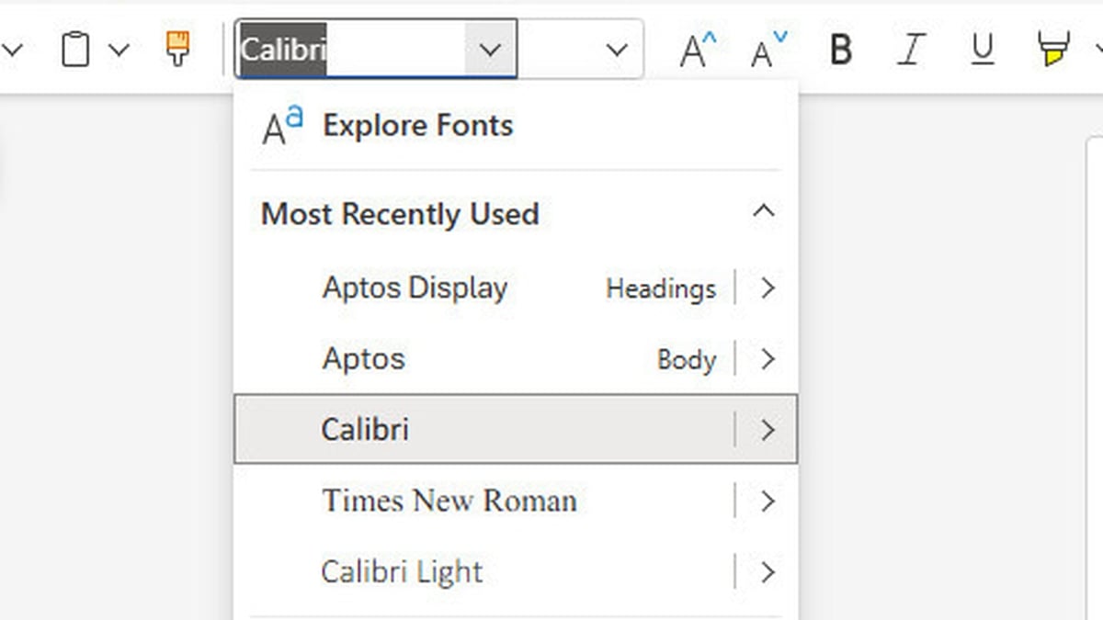Click the Text Highlight Color icon
Viewport: 1103px width, 620px height.
coord(1051,50)
